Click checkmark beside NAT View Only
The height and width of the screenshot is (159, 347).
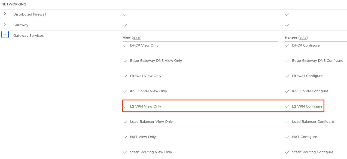pyautogui.click(x=125, y=137)
